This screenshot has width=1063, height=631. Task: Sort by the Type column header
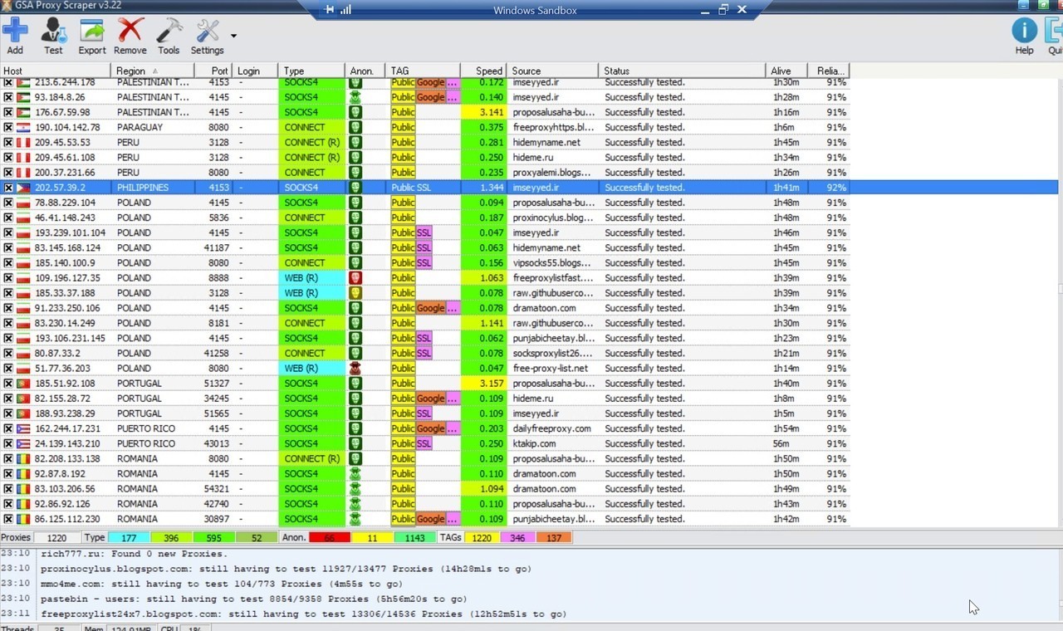[311, 71]
